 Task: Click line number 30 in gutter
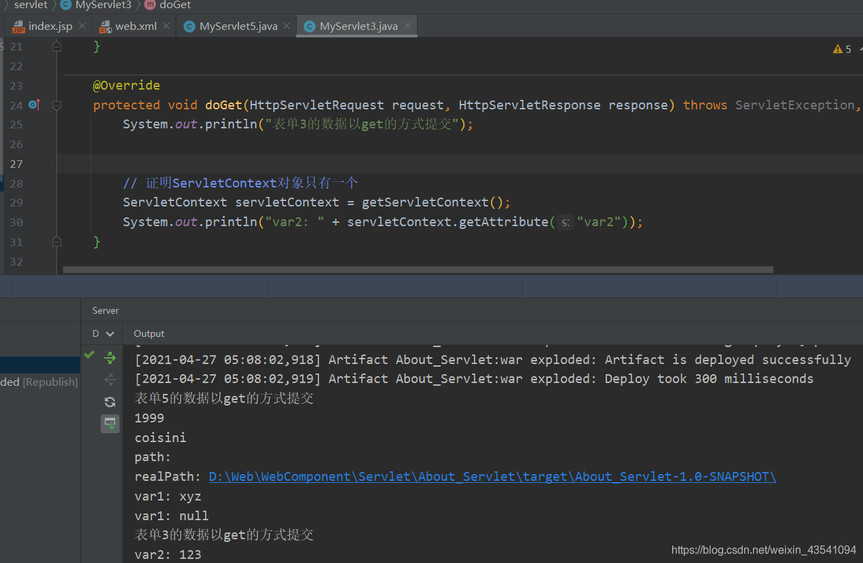(x=16, y=222)
